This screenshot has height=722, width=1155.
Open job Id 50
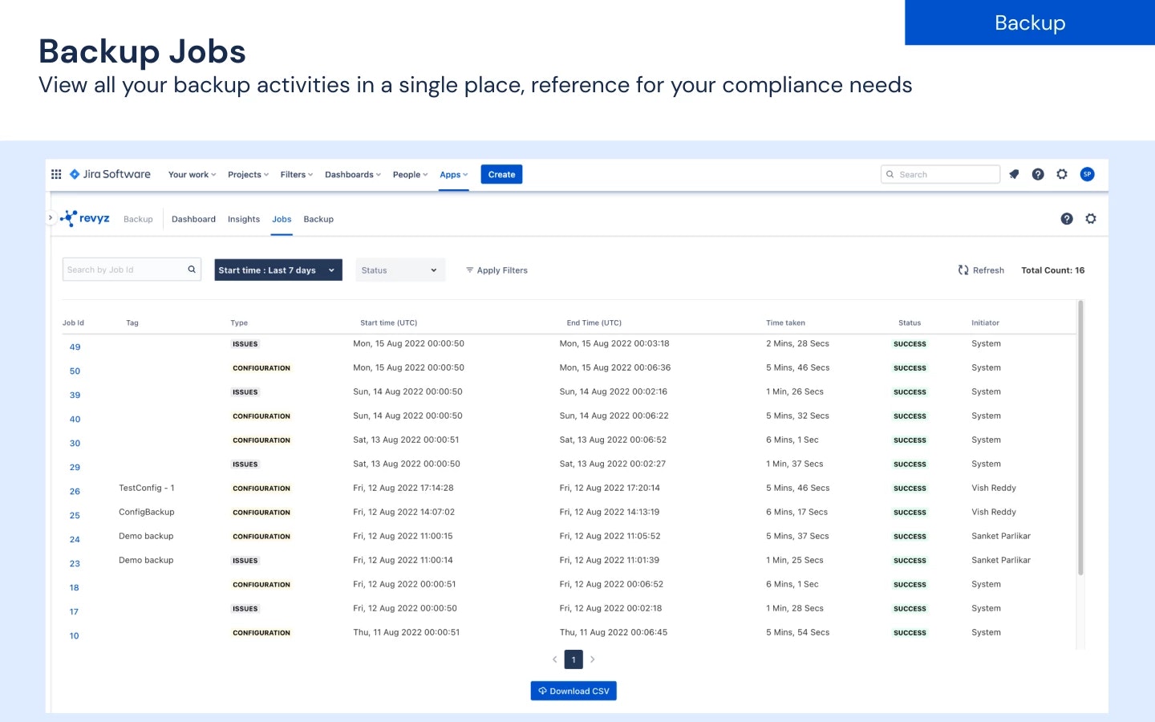coord(75,371)
